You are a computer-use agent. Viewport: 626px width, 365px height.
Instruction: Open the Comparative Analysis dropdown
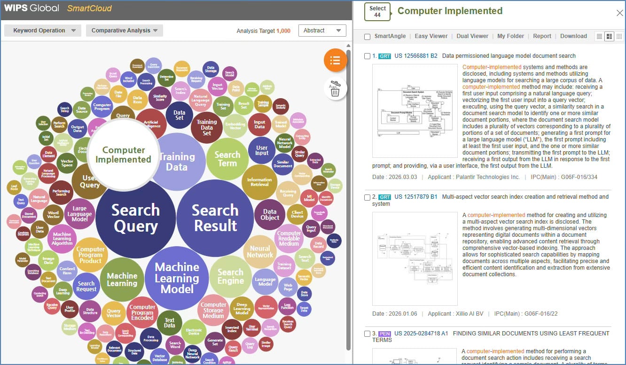coord(125,31)
